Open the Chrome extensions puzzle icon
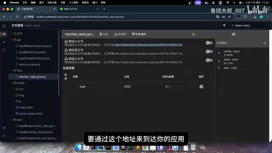272x153 pixels. (x=245, y=17)
